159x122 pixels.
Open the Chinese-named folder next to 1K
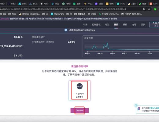click(80, 14)
